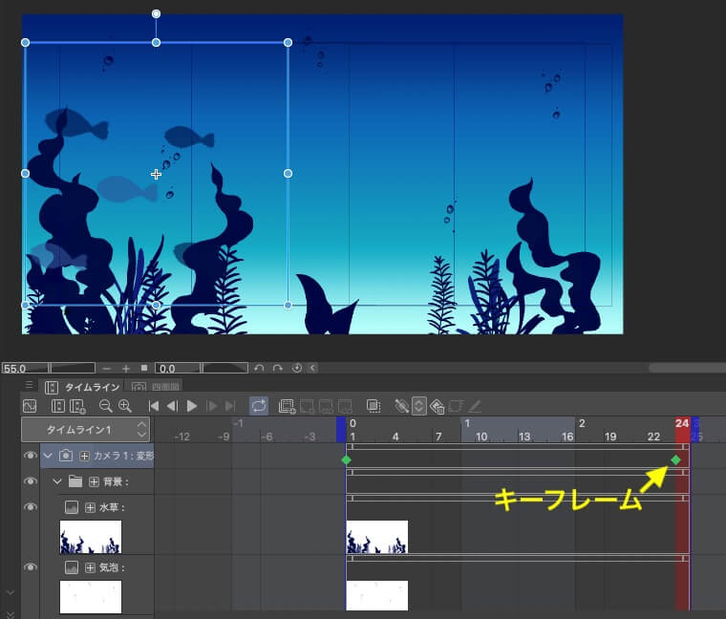Toggle visibility of カメラ1 layer
The height and width of the screenshot is (619, 726).
tap(31, 456)
